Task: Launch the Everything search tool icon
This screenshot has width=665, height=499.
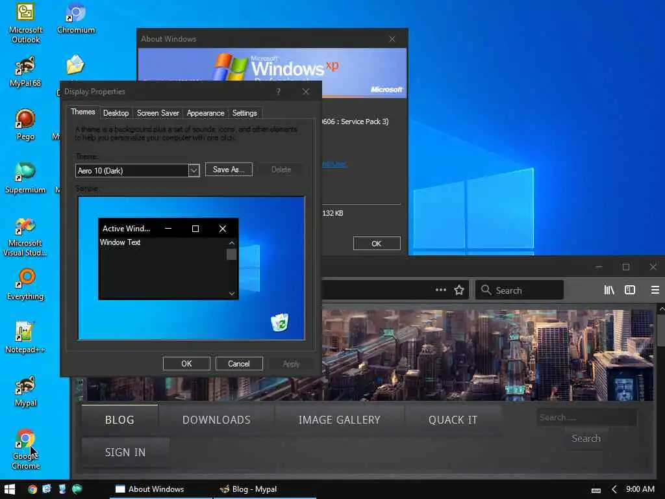Action: point(25,284)
